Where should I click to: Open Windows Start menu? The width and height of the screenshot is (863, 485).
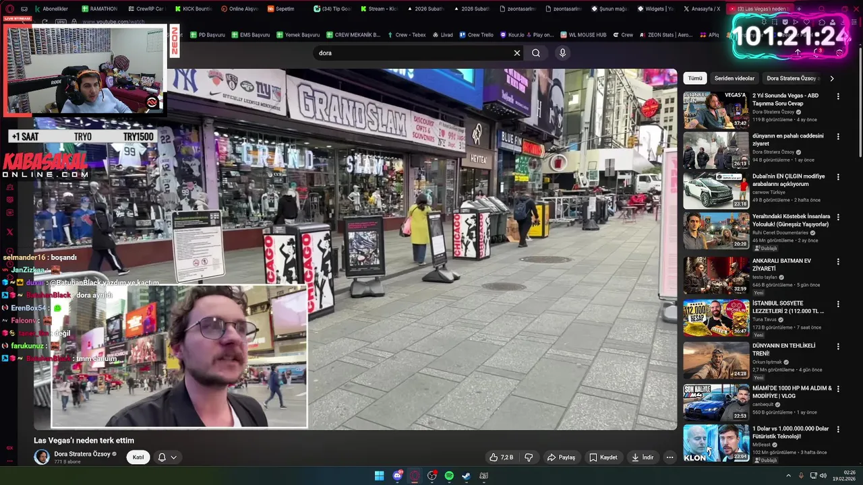380,476
